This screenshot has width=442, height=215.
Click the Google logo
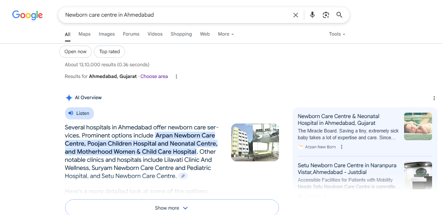pyautogui.click(x=28, y=15)
